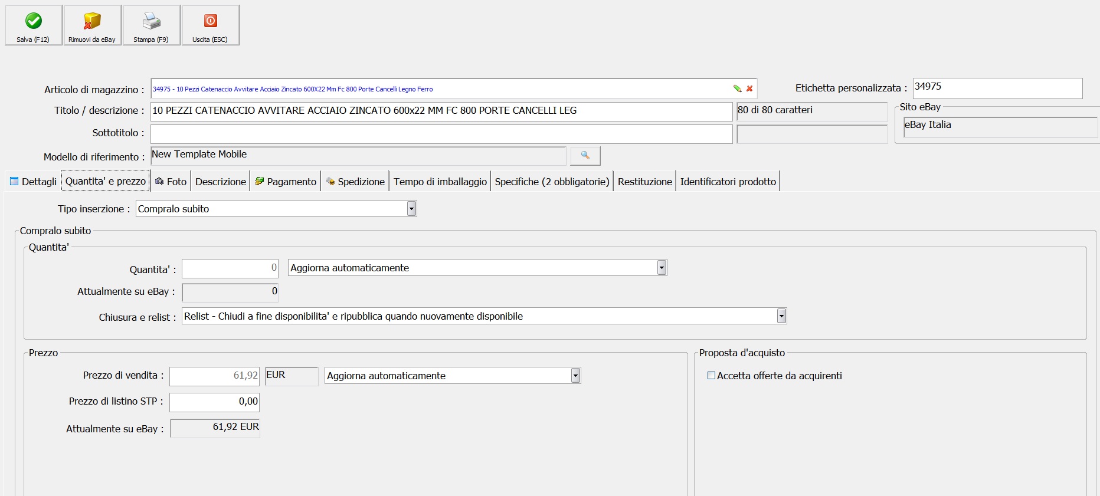This screenshot has width=1100, height=496.
Task: Enable Accetta offerte da acquirenti checkbox
Action: point(712,376)
